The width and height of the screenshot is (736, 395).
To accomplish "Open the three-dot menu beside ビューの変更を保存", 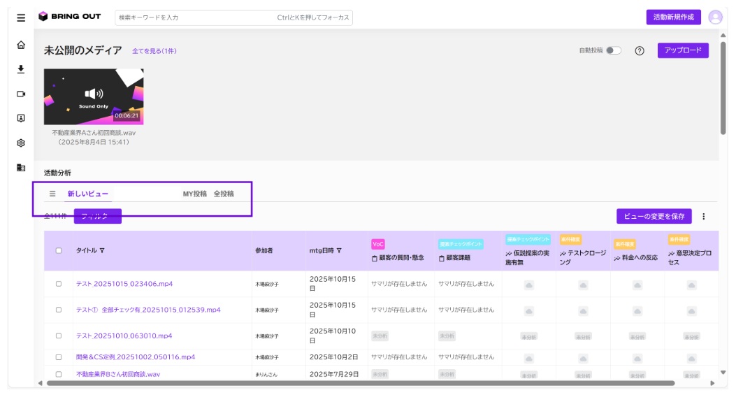I will coord(703,217).
